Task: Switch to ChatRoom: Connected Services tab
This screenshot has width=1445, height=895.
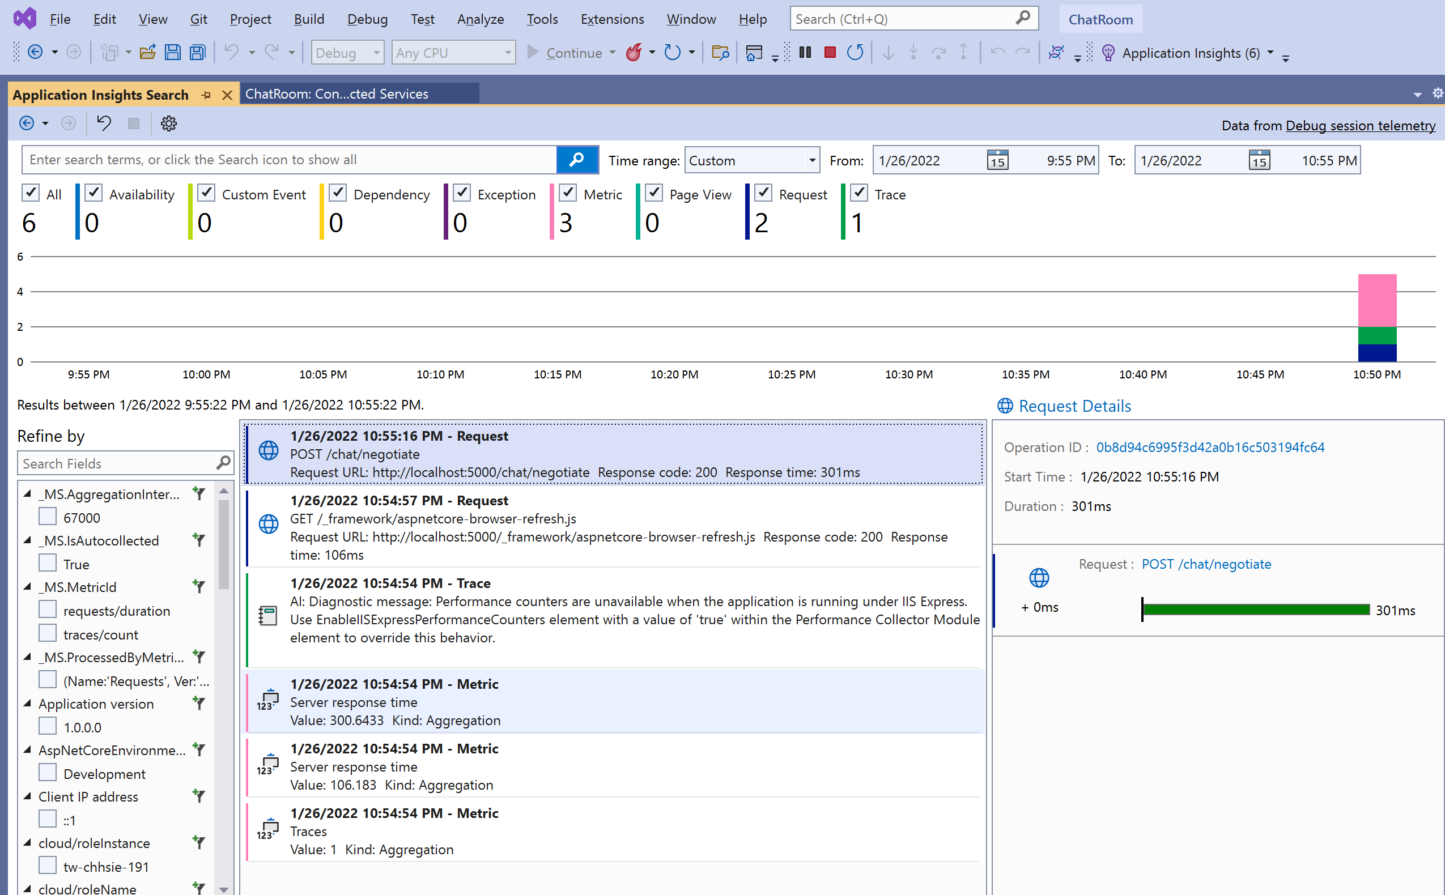Action: 359,94
